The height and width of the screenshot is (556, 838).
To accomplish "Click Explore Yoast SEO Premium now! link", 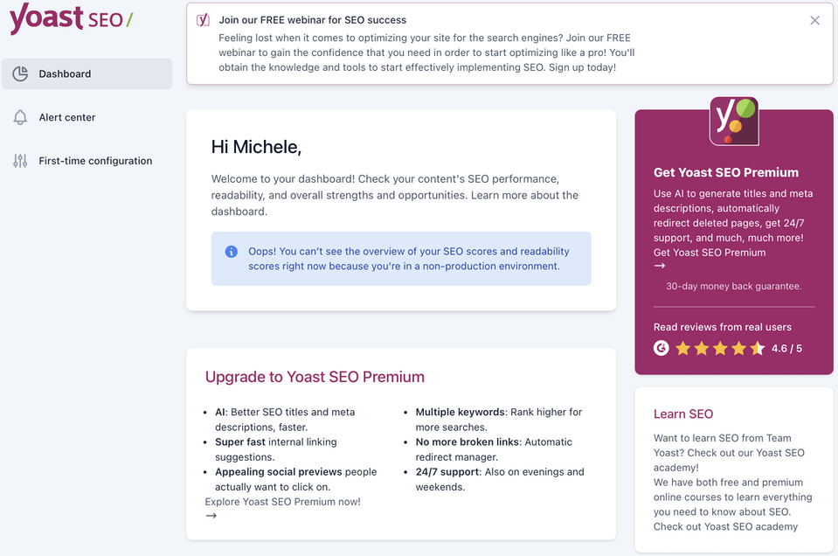I will 283,502.
